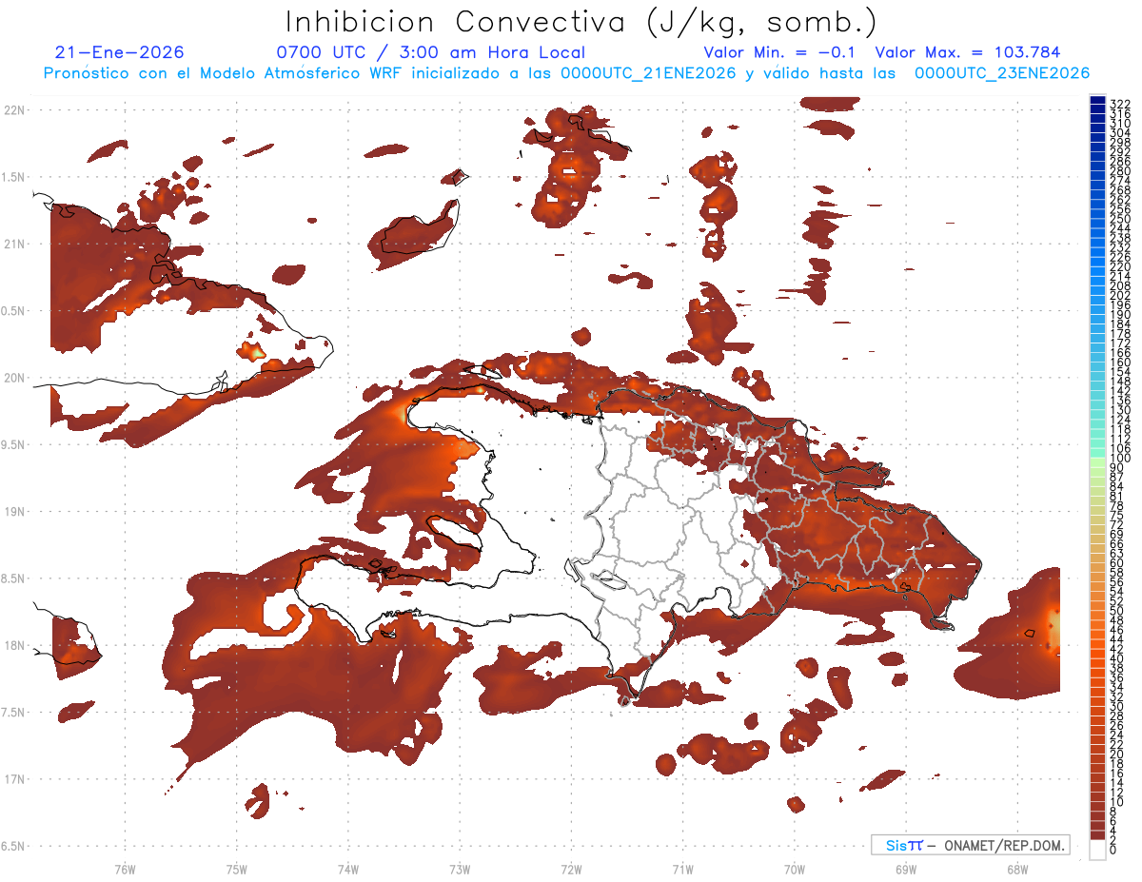
Task: Click the '322' value on the color scale
Action: [1120, 104]
